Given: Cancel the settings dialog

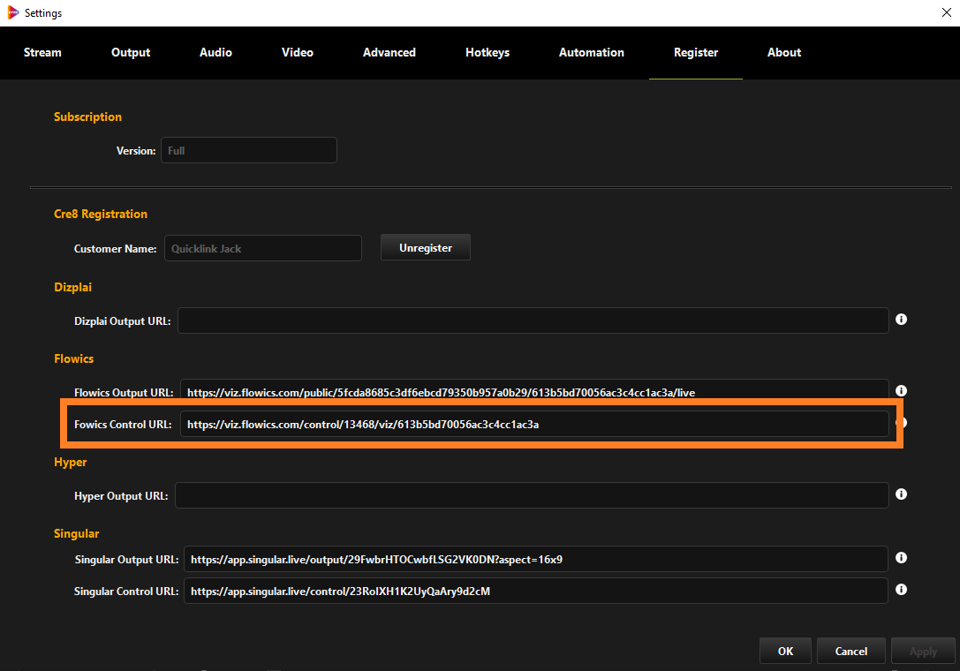Looking at the screenshot, I should (851, 651).
